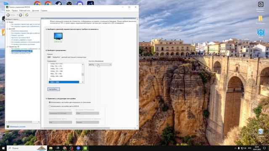
Task: Open the output color format dropdown
Action: 61,122
